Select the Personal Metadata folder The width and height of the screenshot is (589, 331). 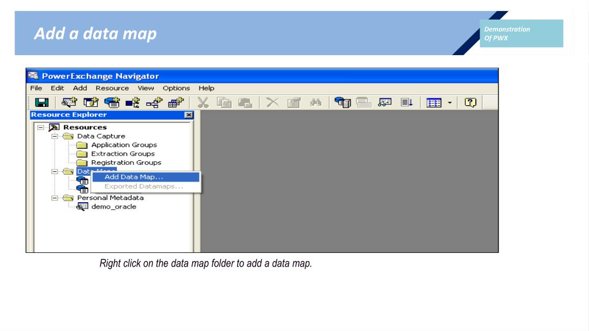(110, 198)
